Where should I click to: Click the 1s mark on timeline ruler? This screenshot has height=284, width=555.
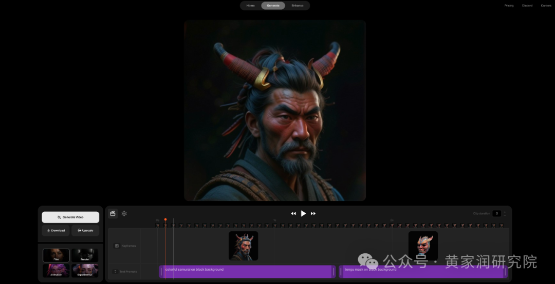click(274, 220)
